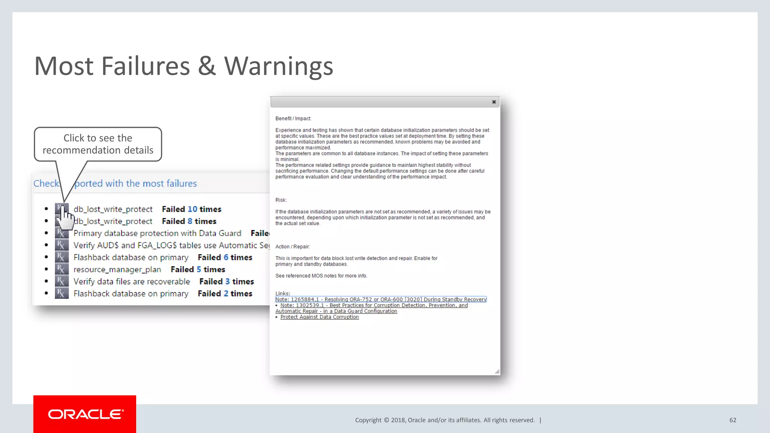Open Note 1265884.1 Resolving ORA-752 link
Viewport: 770px width, 433px height.
[x=381, y=300]
